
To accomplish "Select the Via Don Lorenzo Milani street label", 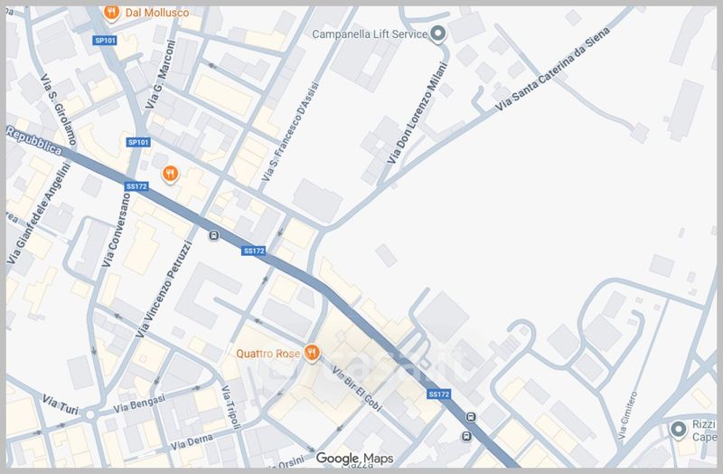I will point(418,113).
